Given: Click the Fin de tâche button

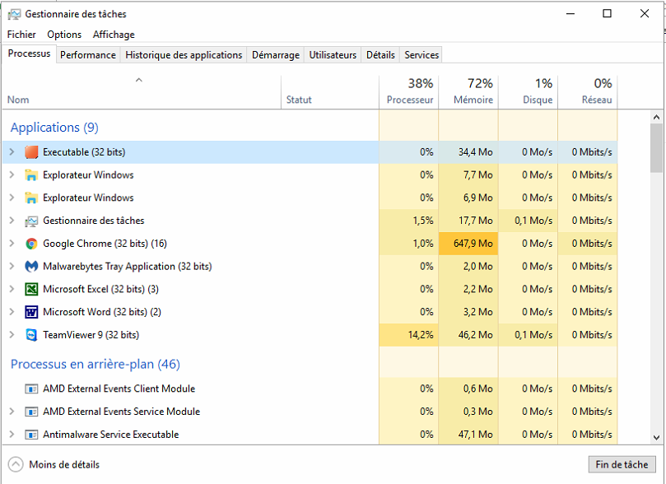Looking at the screenshot, I should pos(622,464).
